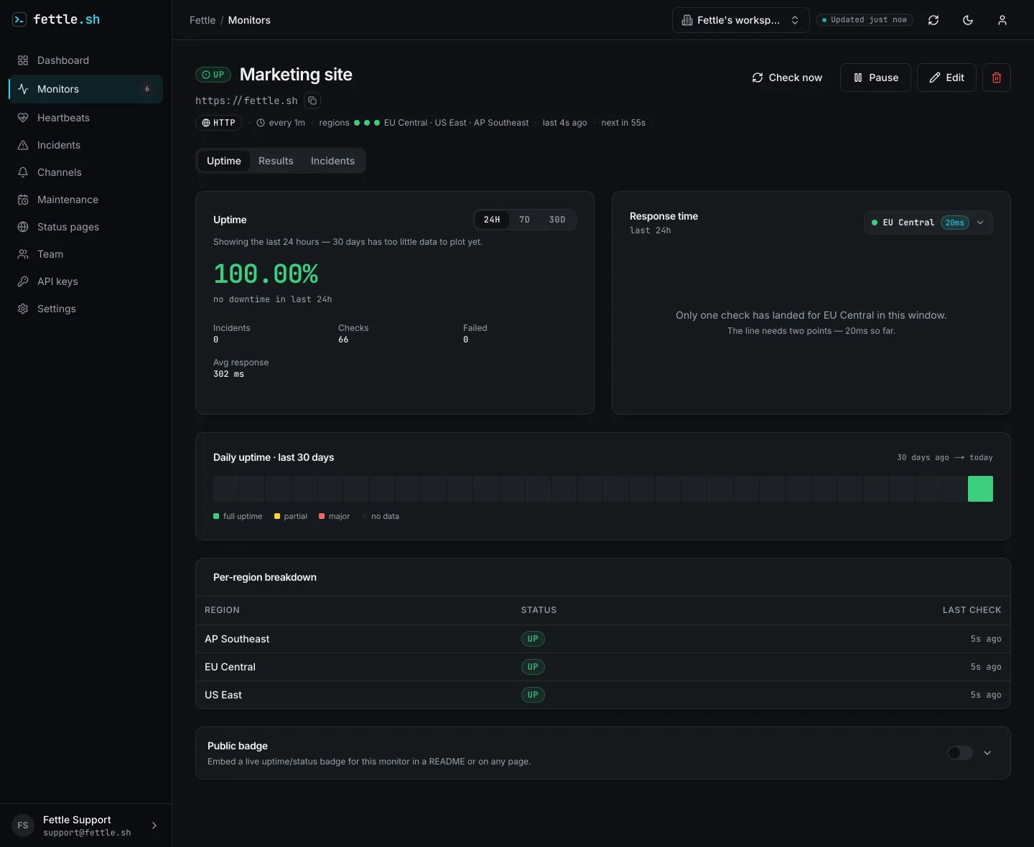Open the EU Central region dropdown
Viewport: 1034px width, 847px height.
[928, 223]
